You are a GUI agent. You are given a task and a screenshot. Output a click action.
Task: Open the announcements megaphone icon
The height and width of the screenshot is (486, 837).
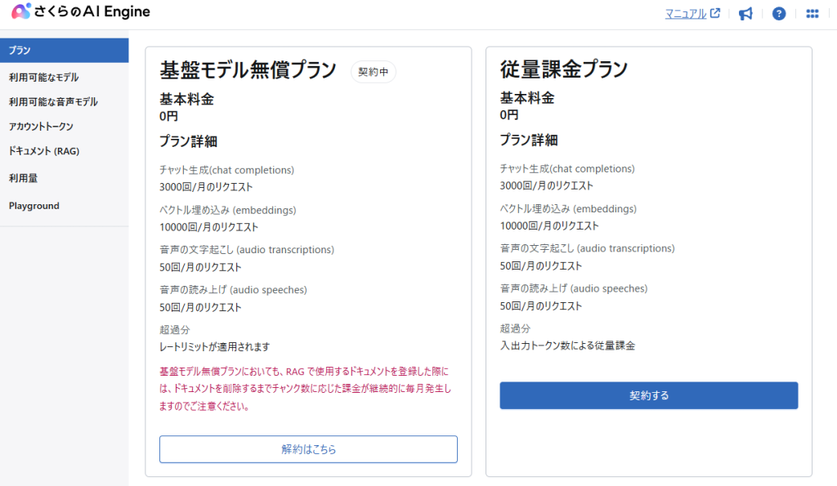pyautogui.click(x=745, y=14)
